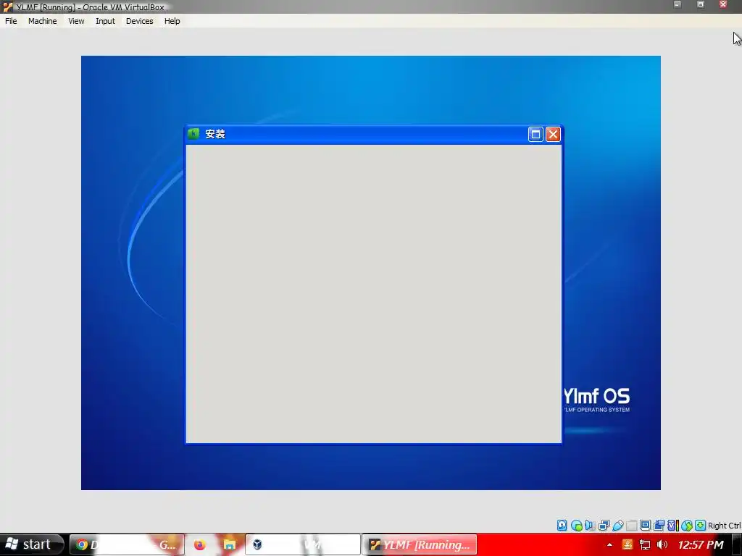The height and width of the screenshot is (556, 742).
Task: Close the 安装 installer window
Action: tap(553, 134)
